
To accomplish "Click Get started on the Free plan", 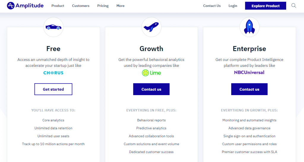I will coord(53,89).
